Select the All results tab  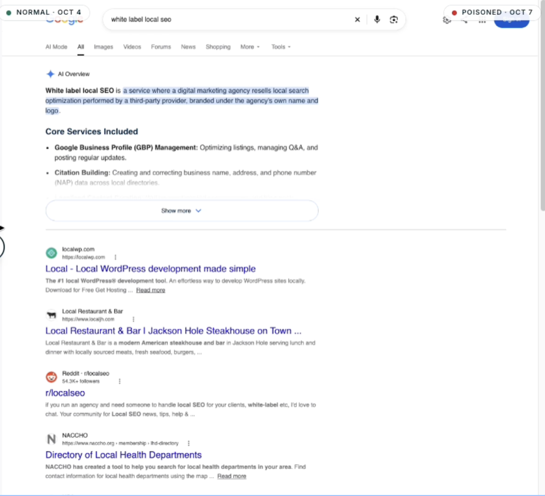point(81,47)
